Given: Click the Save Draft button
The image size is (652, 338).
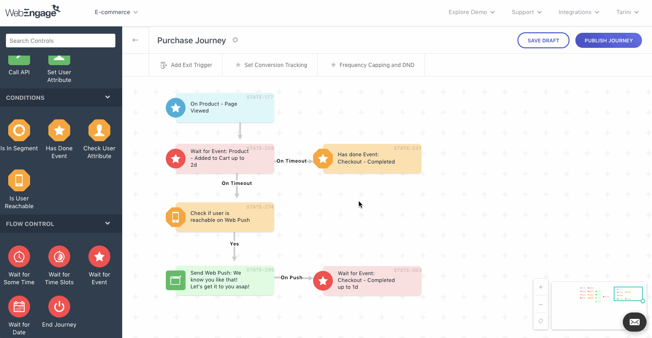Looking at the screenshot, I should pos(543,41).
